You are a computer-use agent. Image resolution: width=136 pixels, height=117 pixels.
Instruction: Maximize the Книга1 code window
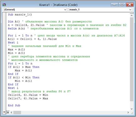(x=122, y=5)
